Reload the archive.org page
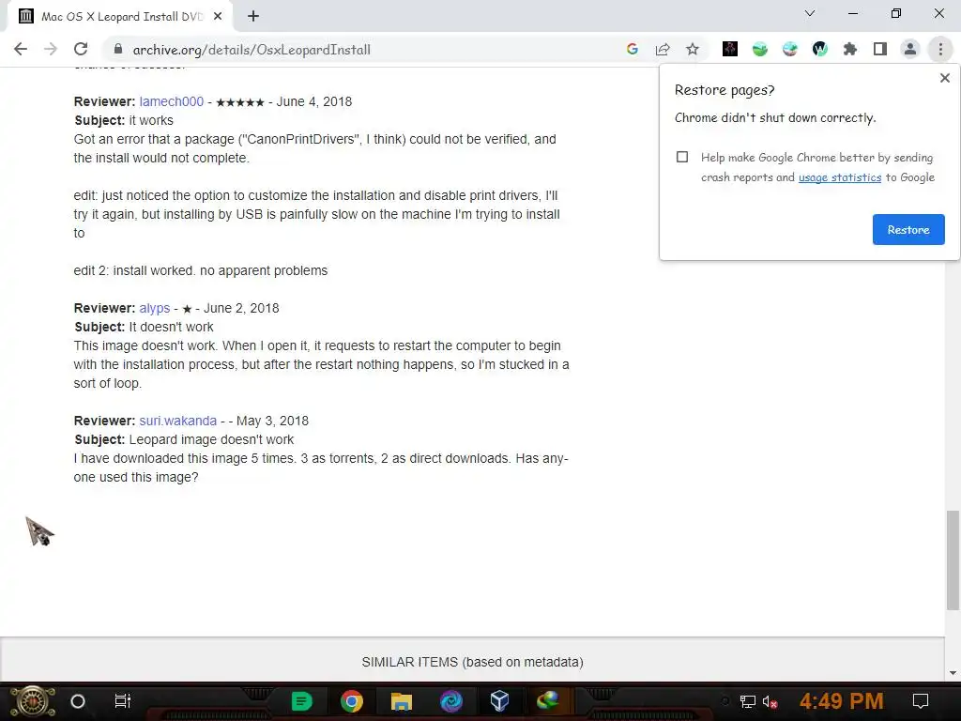 coord(81,49)
